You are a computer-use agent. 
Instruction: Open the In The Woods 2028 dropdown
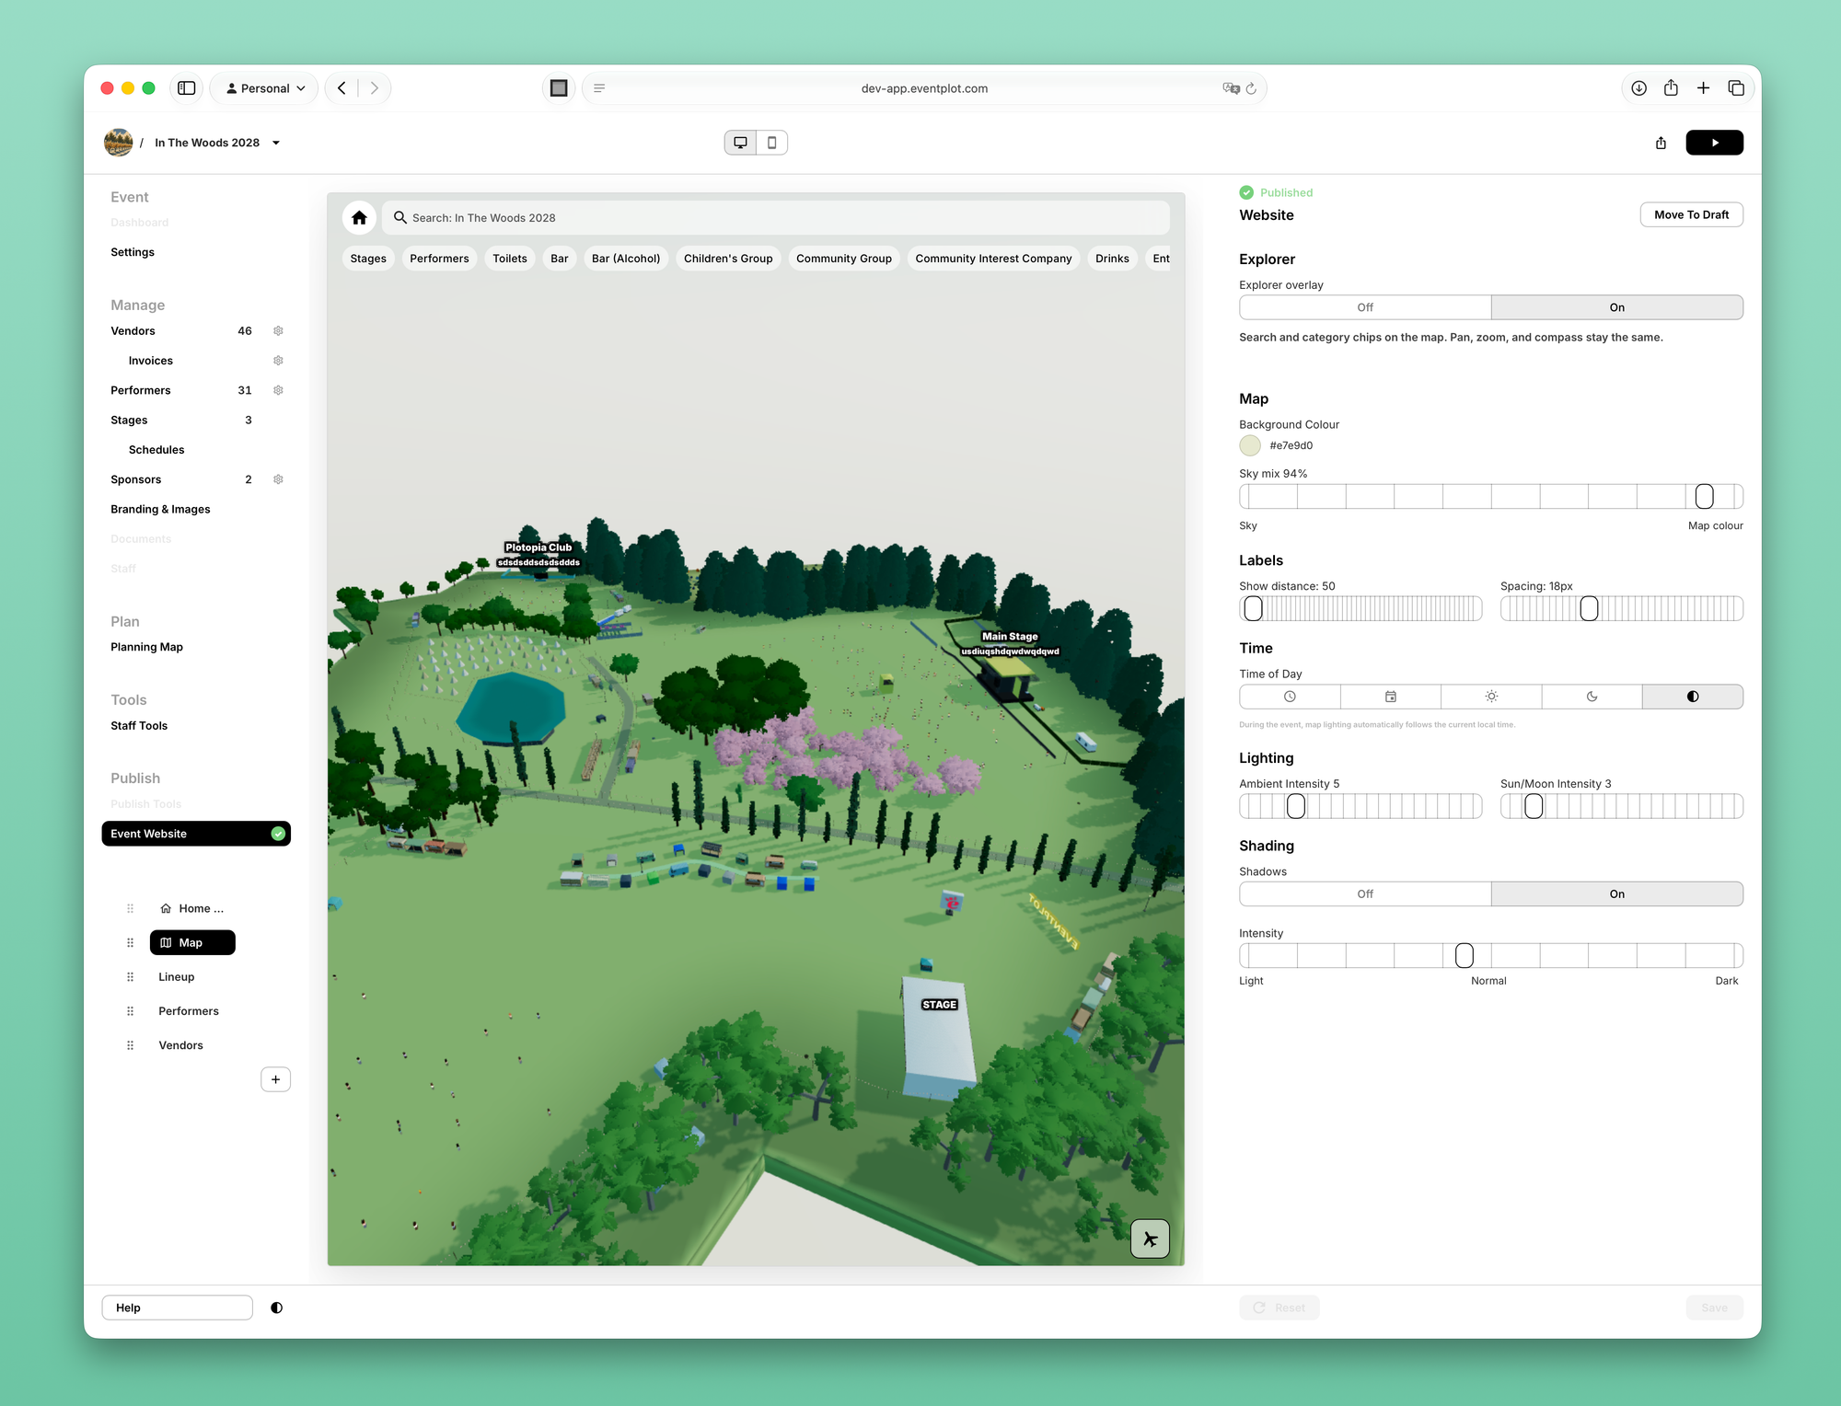pyautogui.click(x=217, y=143)
